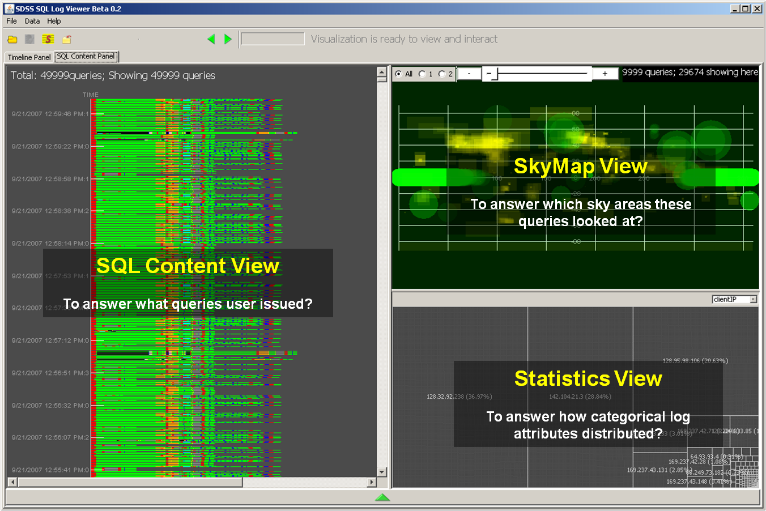766x511 pixels.
Task: Switch to the Timeline Panel tab
Action: (x=29, y=57)
